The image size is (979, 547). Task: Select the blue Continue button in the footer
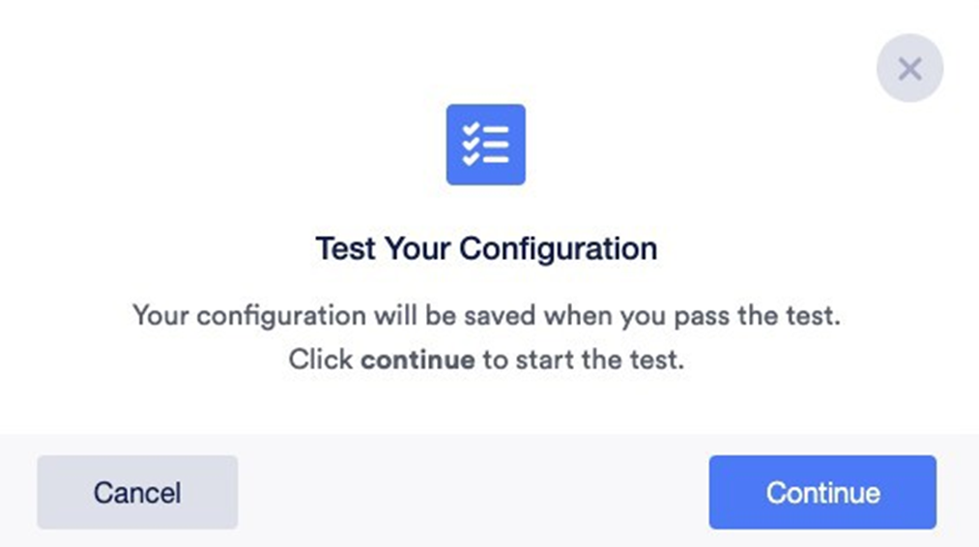(822, 492)
